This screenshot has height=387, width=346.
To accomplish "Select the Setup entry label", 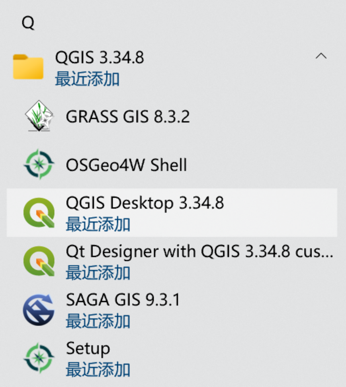I will click(x=88, y=349).
